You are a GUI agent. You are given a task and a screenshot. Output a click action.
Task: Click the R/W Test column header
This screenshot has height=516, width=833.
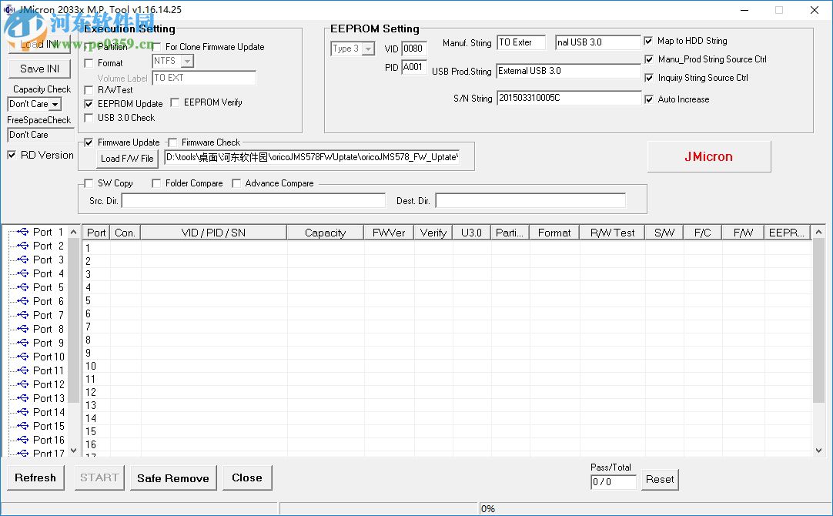pyautogui.click(x=612, y=233)
